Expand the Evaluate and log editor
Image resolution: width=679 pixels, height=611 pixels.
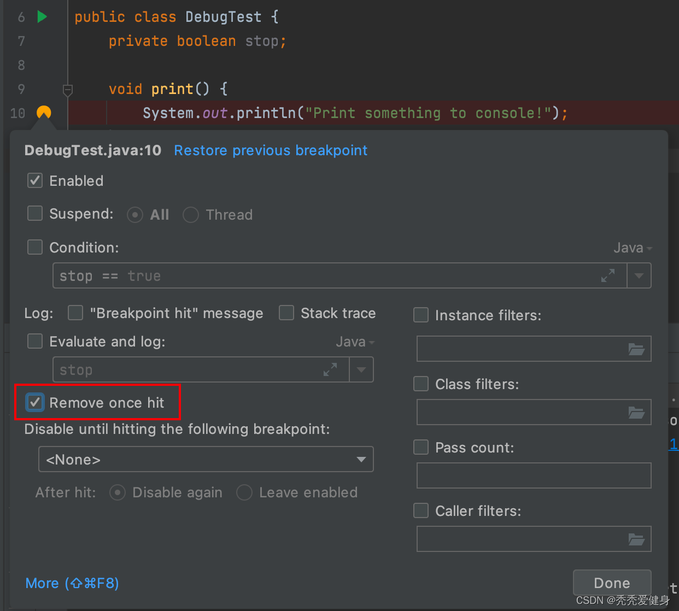(x=330, y=369)
